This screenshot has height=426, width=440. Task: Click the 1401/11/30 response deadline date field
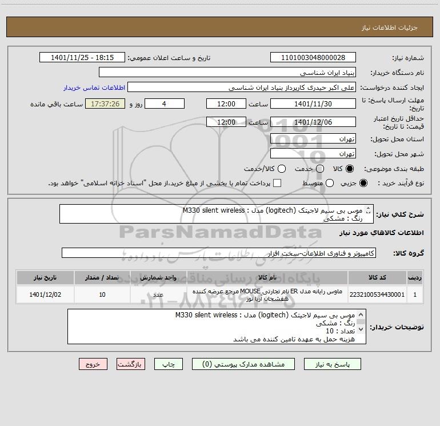pyautogui.click(x=313, y=103)
